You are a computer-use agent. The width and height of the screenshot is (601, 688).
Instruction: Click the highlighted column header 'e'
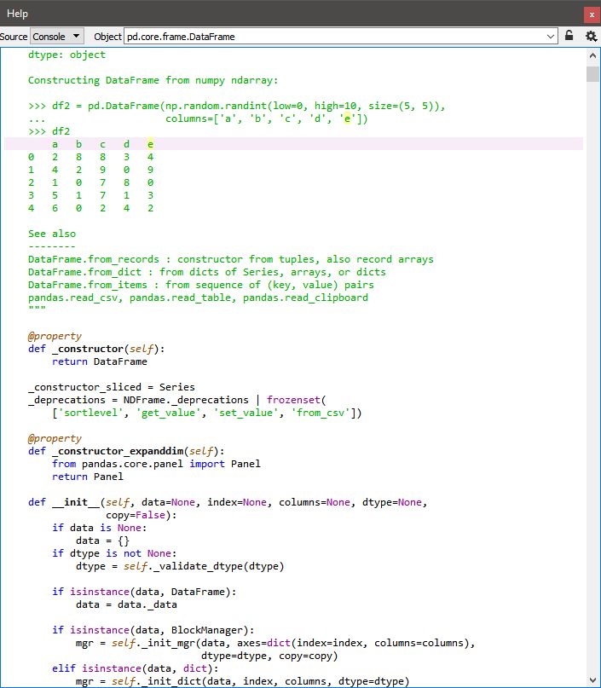pos(151,144)
